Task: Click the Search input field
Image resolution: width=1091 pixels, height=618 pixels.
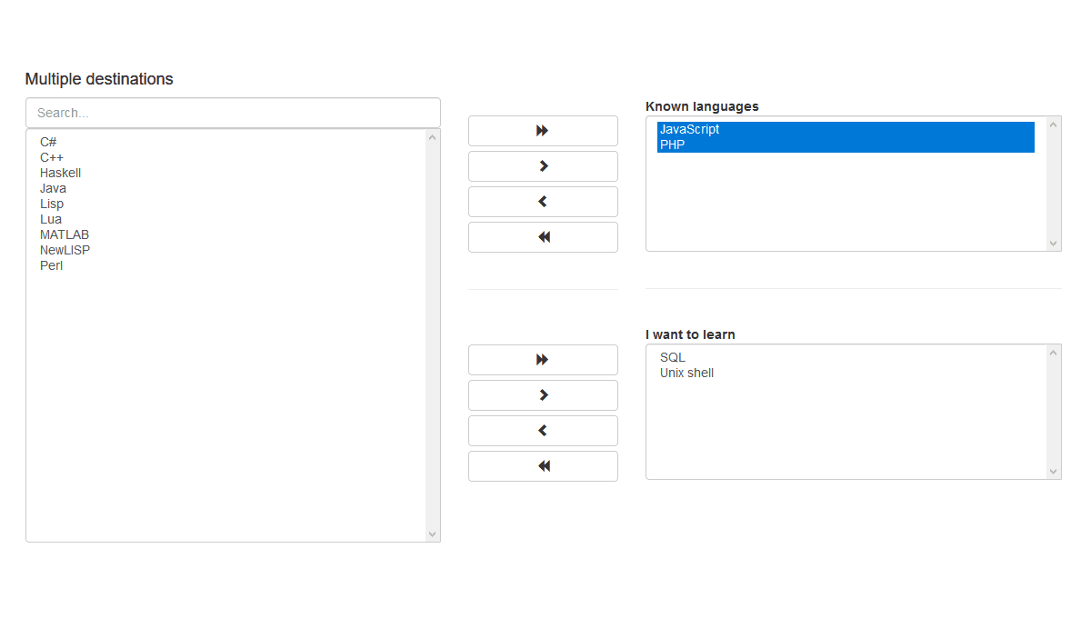Action: click(233, 113)
